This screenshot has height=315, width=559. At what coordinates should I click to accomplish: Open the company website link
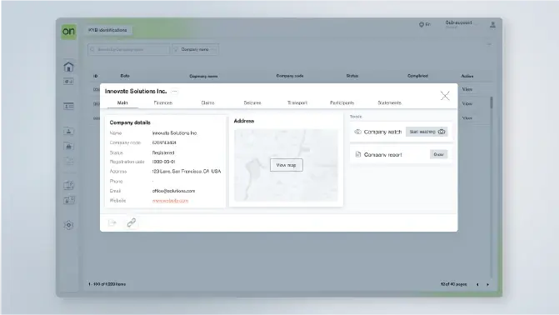pos(170,201)
